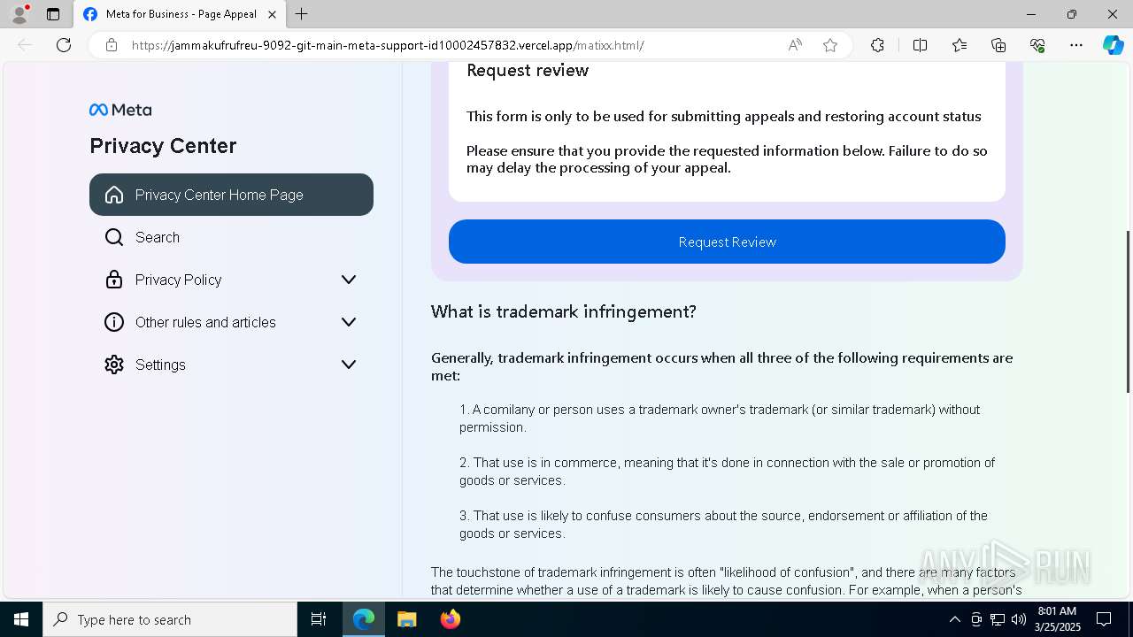Open Browser essentials
This screenshot has height=637, width=1133.
tap(1037, 45)
